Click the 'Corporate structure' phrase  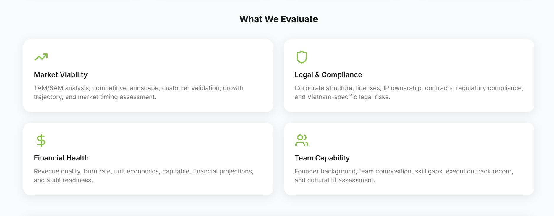[323, 88]
